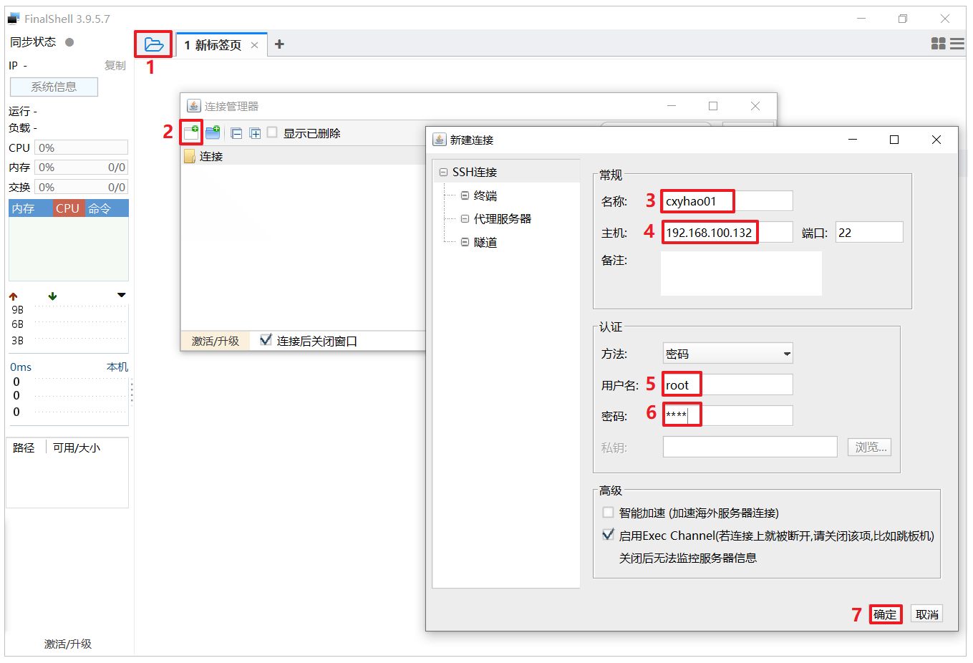This screenshot has width=973, height=663.
Task: Click the 用户名 input field
Action: (727, 384)
